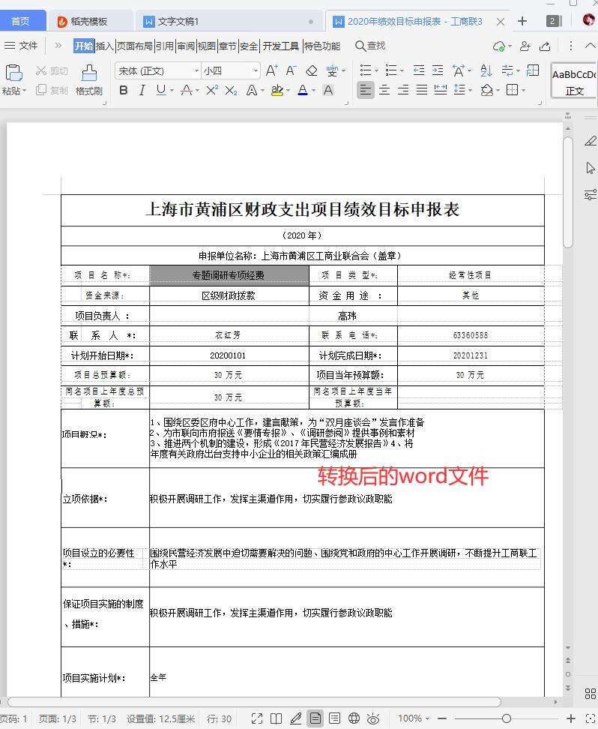
Task: Open fullscreen view from status bar
Action: (x=257, y=718)
